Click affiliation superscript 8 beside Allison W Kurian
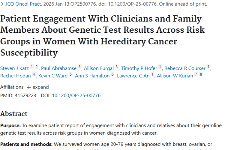The height and width of the screenshot is (150, 225). [x=201, y=75]
